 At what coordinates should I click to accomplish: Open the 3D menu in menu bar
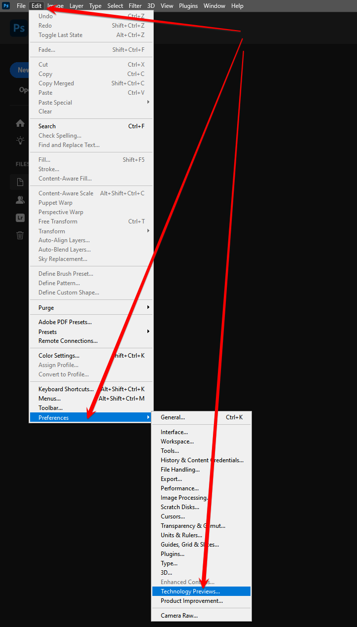click(151, 6)
